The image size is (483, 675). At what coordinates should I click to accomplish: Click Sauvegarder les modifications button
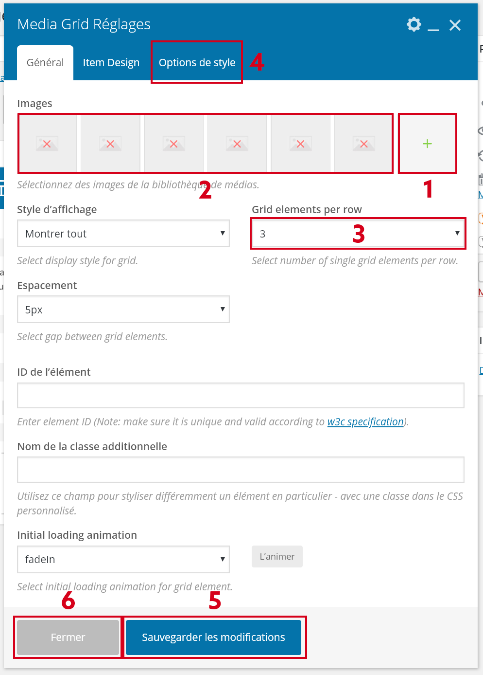click(x=213, y=638)
